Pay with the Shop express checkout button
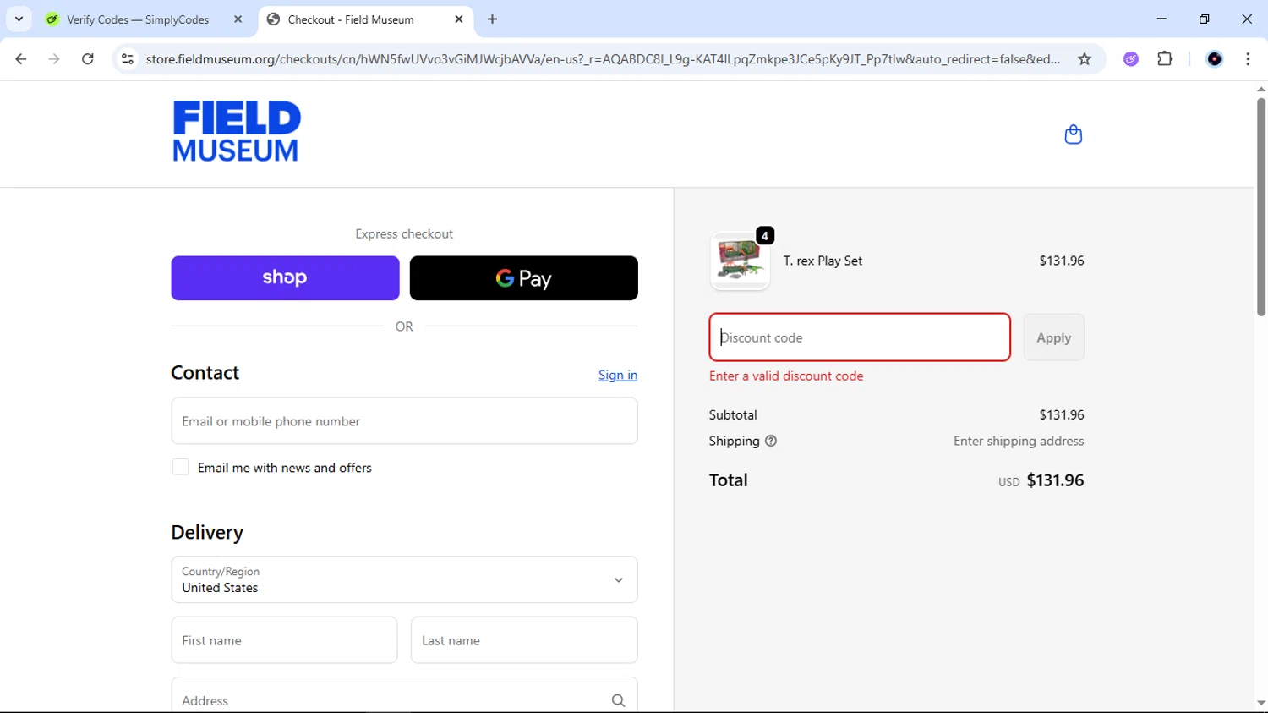 285,278
